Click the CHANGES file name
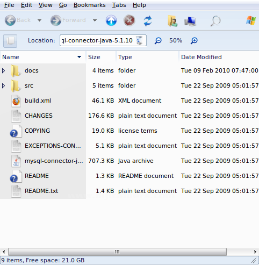 click(x=39, y=116)
